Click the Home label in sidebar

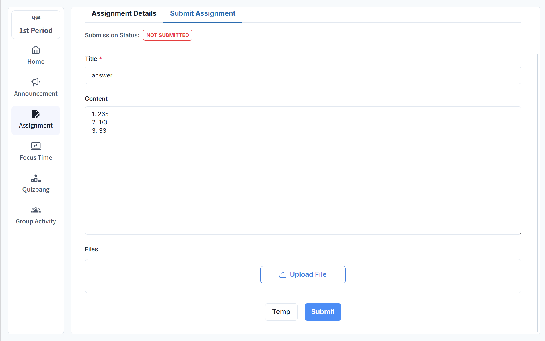click(x=36, y=62)
